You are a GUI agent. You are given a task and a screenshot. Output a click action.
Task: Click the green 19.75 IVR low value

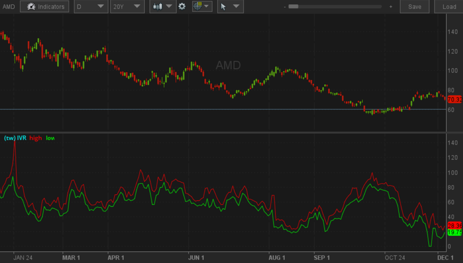pyautogui.click(x=454, y=232)
